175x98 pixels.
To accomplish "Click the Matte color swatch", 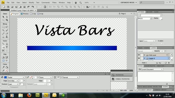I will point(161,18).
